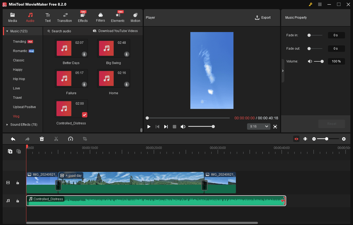The height and width of the screenshot is (225, 353).
Task: Stop the video playback
Action: coord(174,127)
